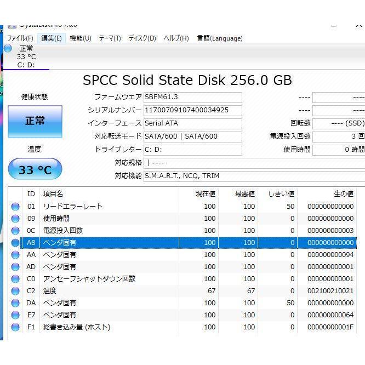365x365 pixels.
Task: Click status orb of row 09
Action: 15,219
